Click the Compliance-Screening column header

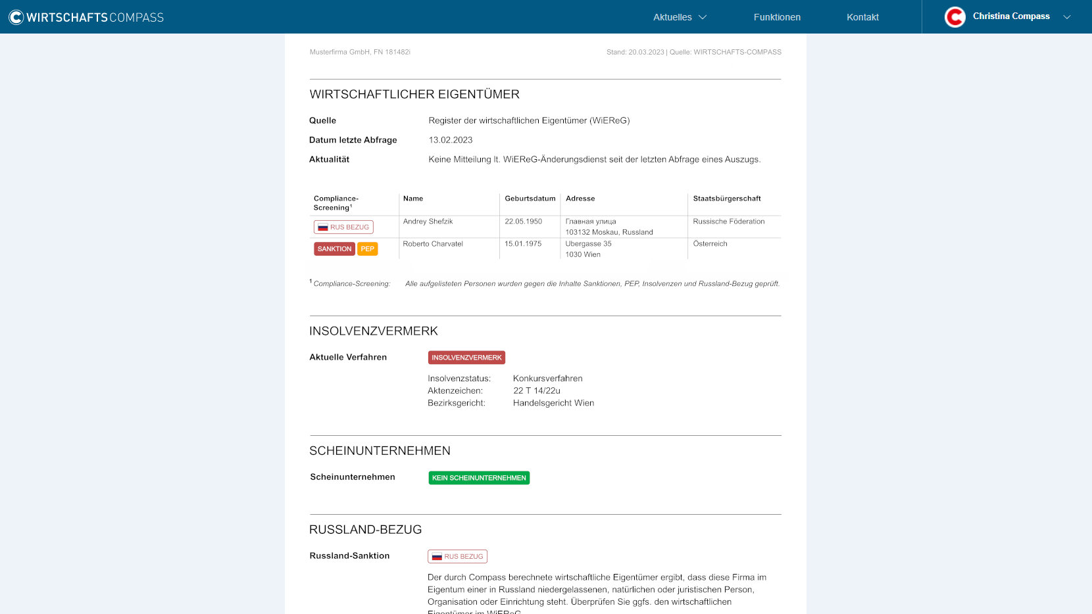336,203
